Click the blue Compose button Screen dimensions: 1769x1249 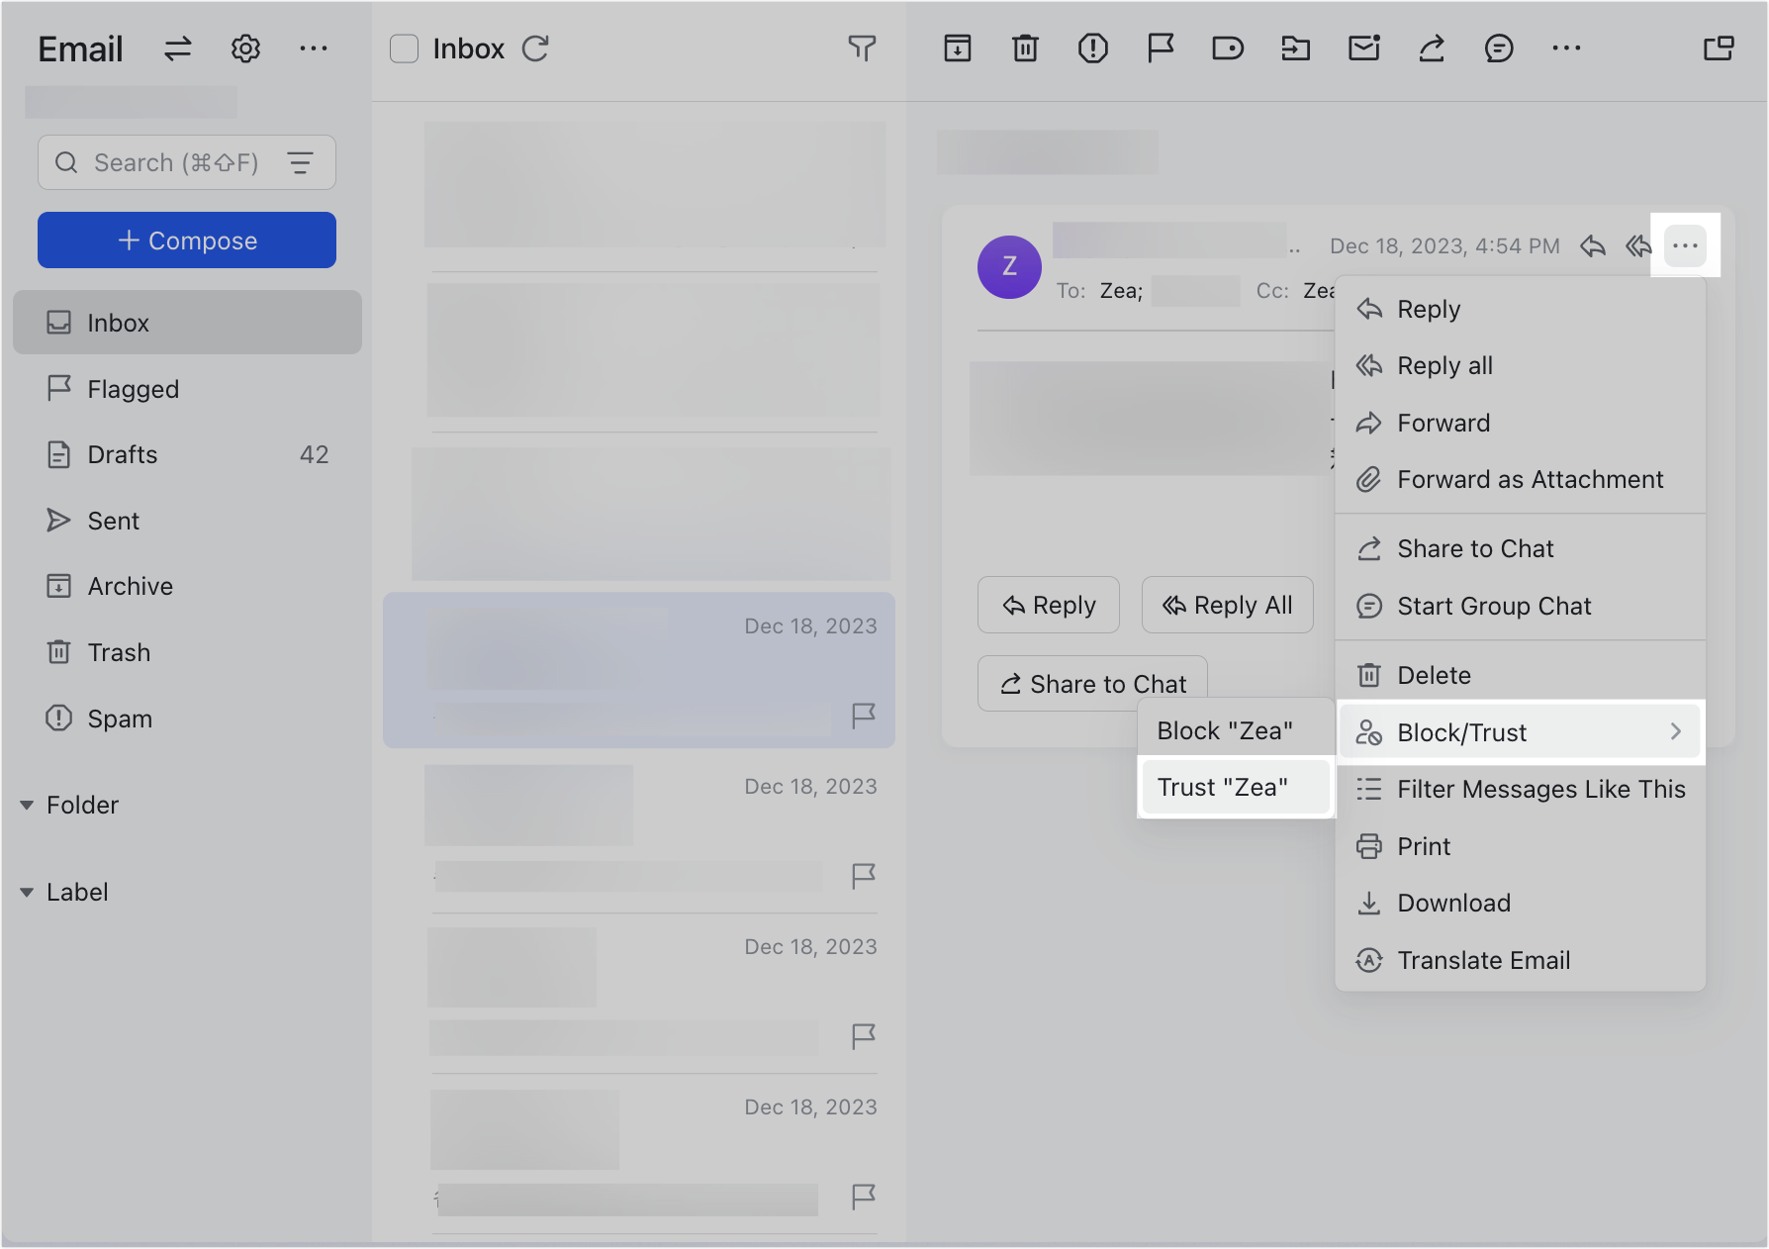coord(187,240)
